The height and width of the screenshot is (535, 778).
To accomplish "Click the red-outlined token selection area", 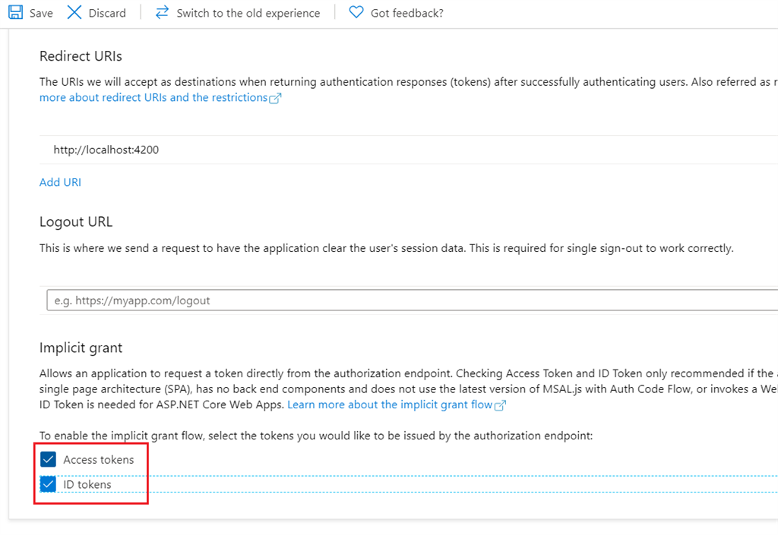I will [91, 472].
